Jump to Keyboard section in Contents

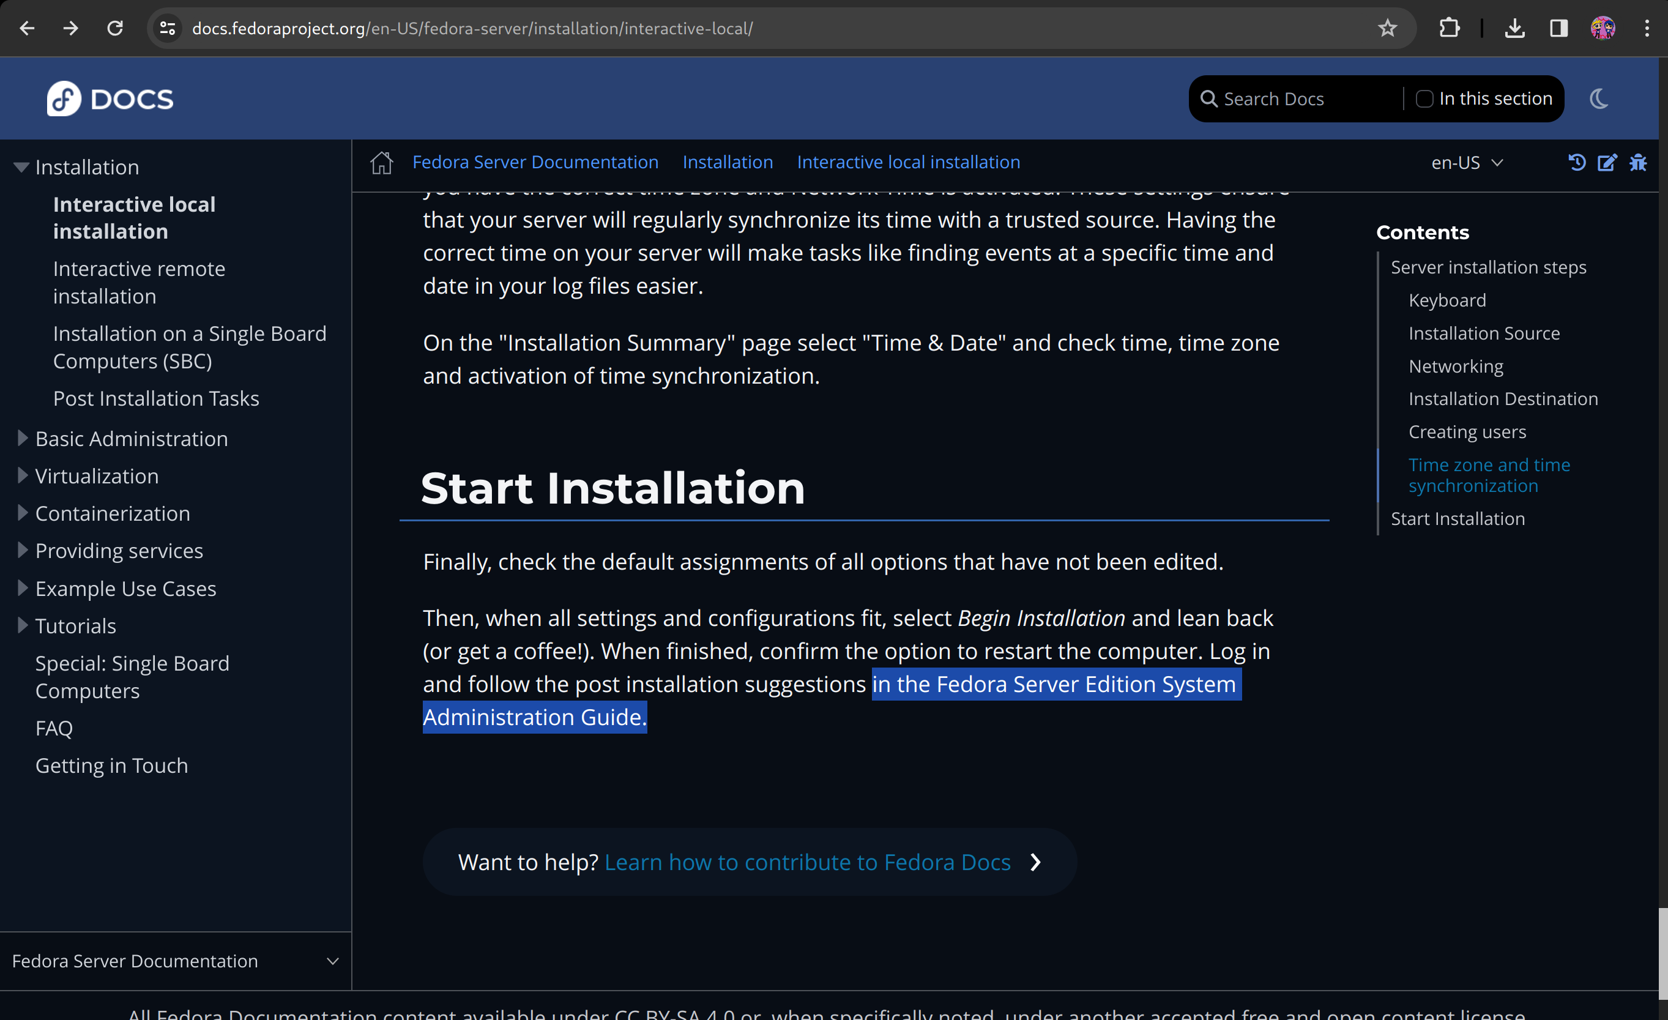(x=1447, y=300)
